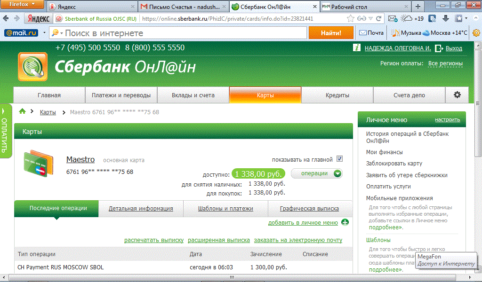The image size is (482, 282).
Task: Click the horizontal scrollbar at page bottom
Action: tap(232, 277)
